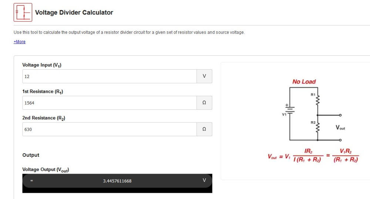The height and width of the screenshot is (199, 370).
Task: Click the voltage divider logo icon
Action: point(23,13)
